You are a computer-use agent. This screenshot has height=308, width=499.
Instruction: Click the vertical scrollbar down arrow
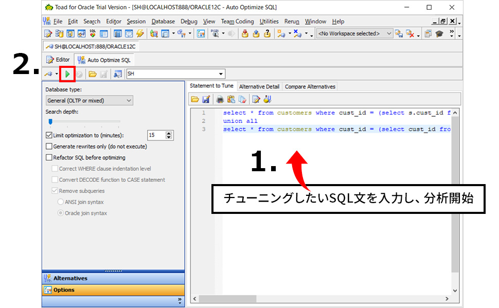(x=455, y=291)
